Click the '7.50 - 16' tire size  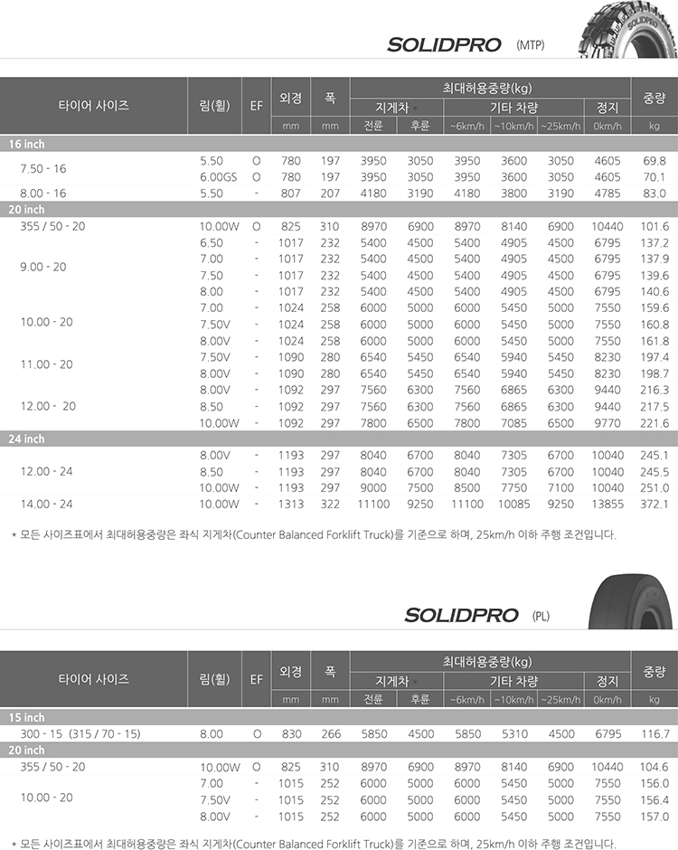pyautogui.click(x=43, y=168)
